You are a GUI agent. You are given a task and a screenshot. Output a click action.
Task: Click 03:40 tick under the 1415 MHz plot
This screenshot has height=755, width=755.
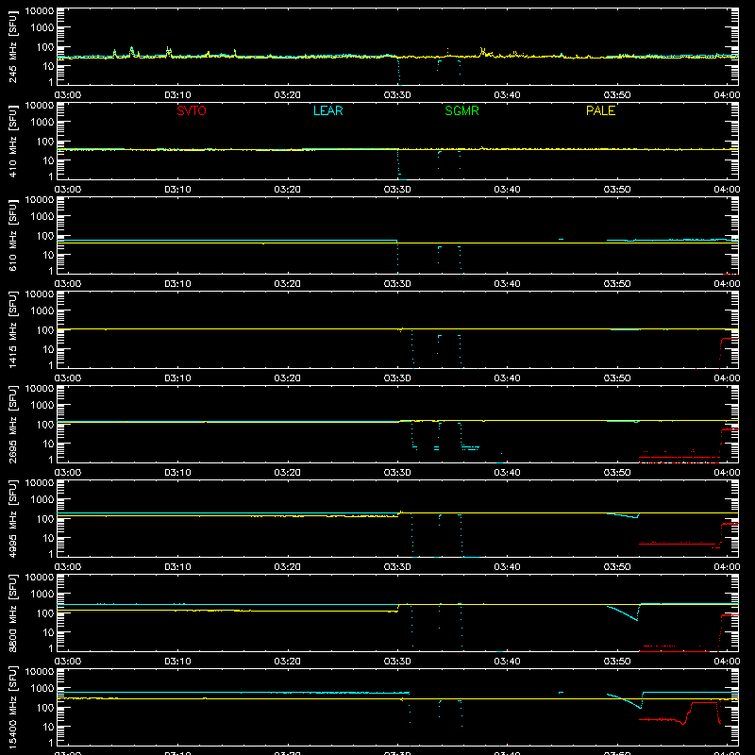click(x=507, y=378)
